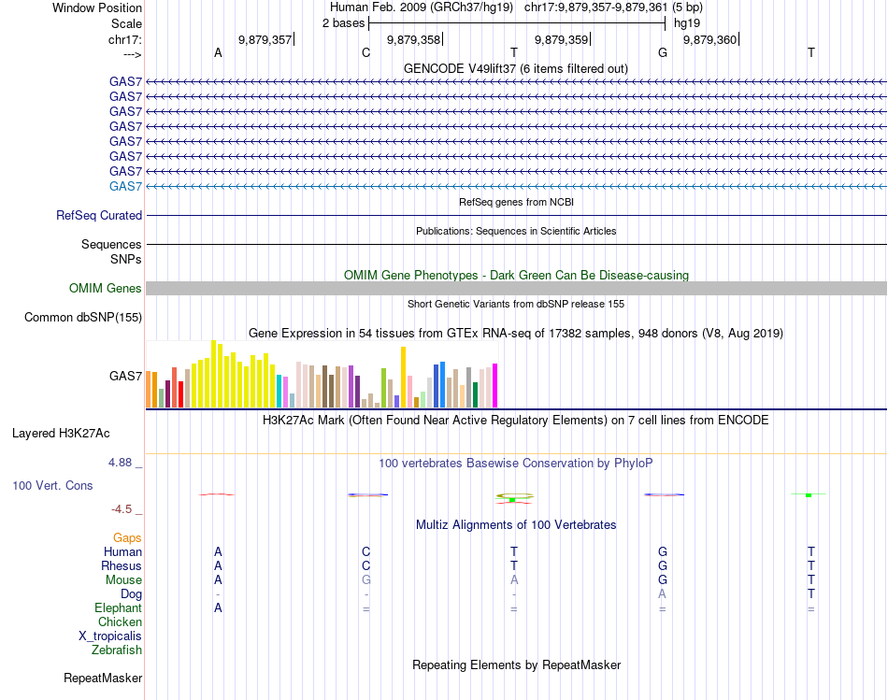
Task: Select the "Scale" label on the left
Action: click(126, 23)
